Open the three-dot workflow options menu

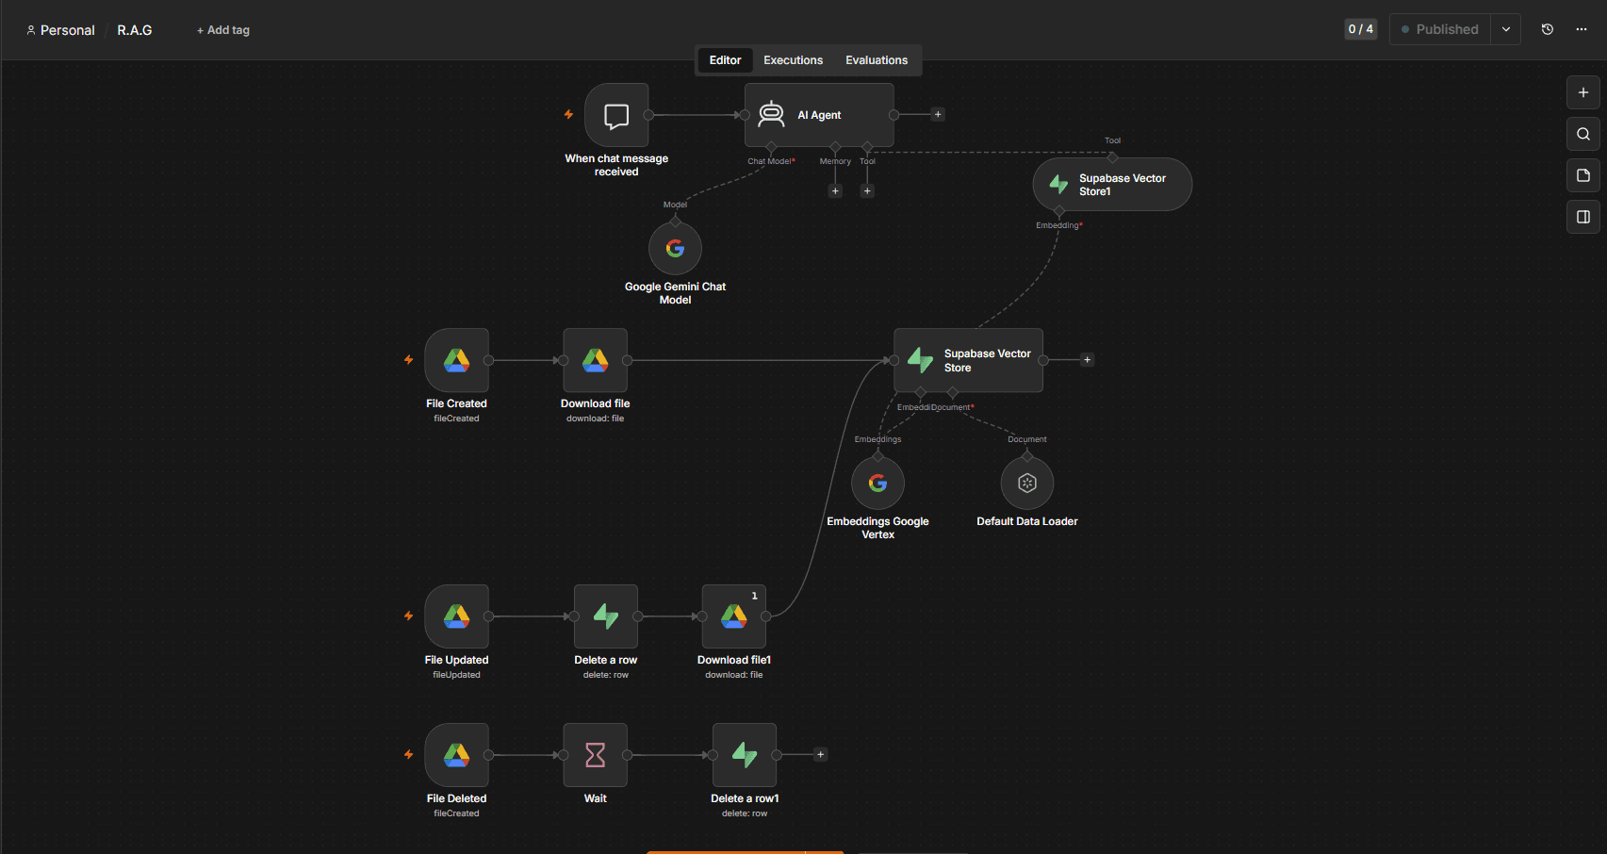point(1582,29)
